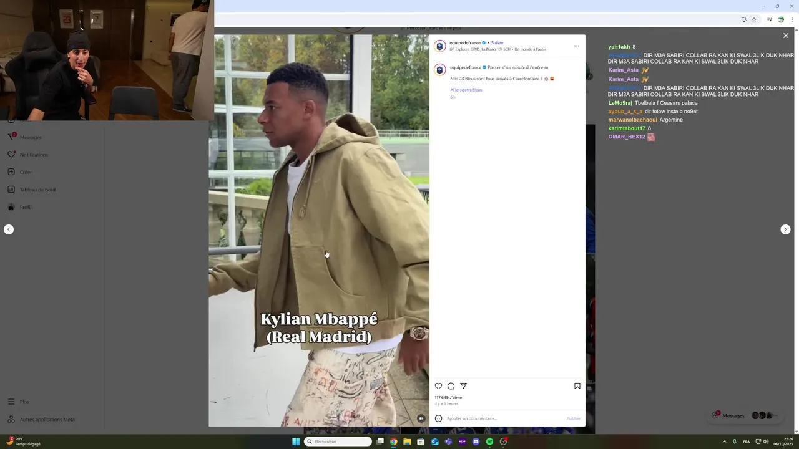This screenshot has height=449, width=799.
Task: Open volume control in system tray
Action: (766, 442)
